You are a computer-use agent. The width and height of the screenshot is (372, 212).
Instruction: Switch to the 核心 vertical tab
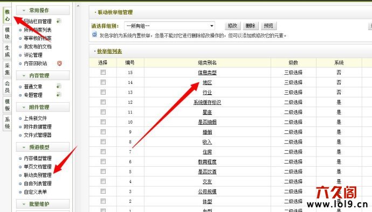tap(8, 16)
